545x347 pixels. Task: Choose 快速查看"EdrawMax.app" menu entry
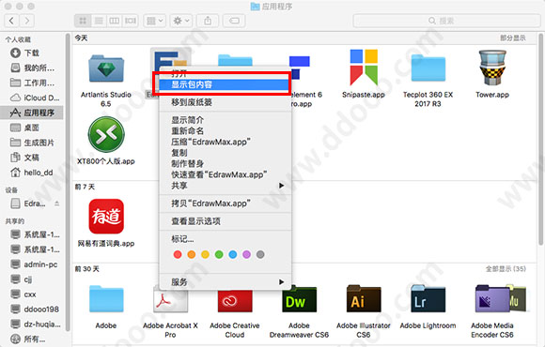tap(225, 174)
